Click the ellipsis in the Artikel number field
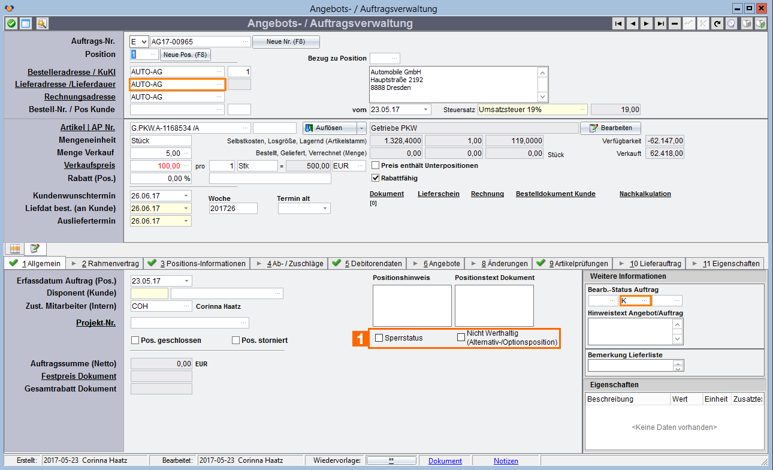 point(245,128)
